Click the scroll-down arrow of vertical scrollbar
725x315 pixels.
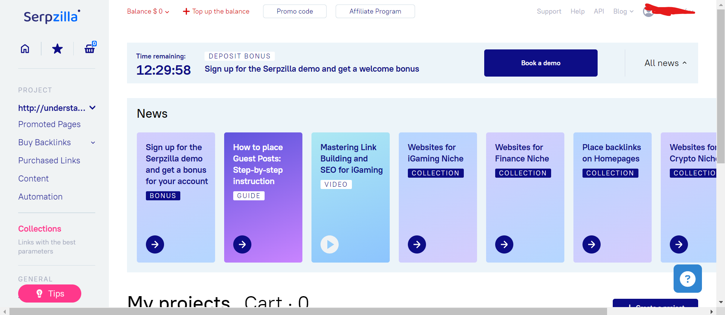[721, 302]
